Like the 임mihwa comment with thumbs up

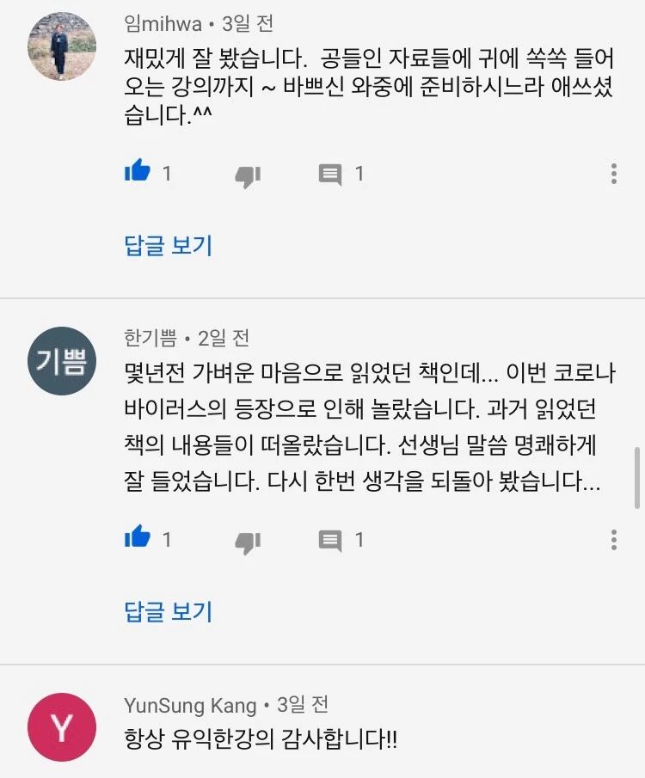tap(138, 171)
